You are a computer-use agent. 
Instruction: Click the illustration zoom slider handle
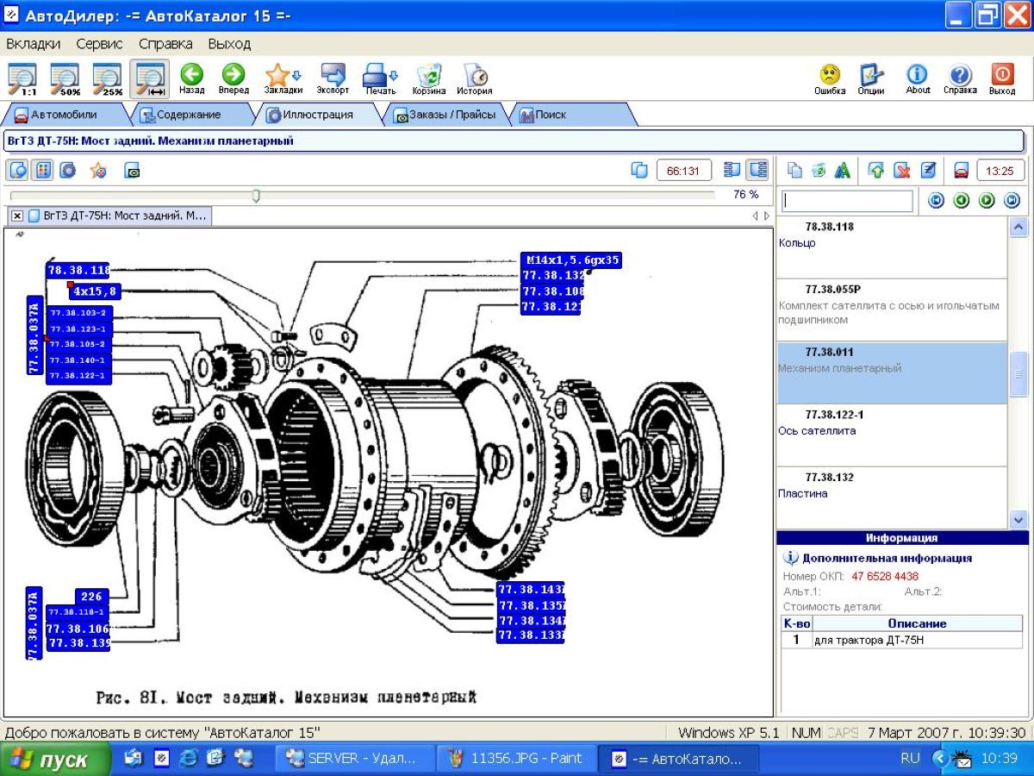coord(256,197)
